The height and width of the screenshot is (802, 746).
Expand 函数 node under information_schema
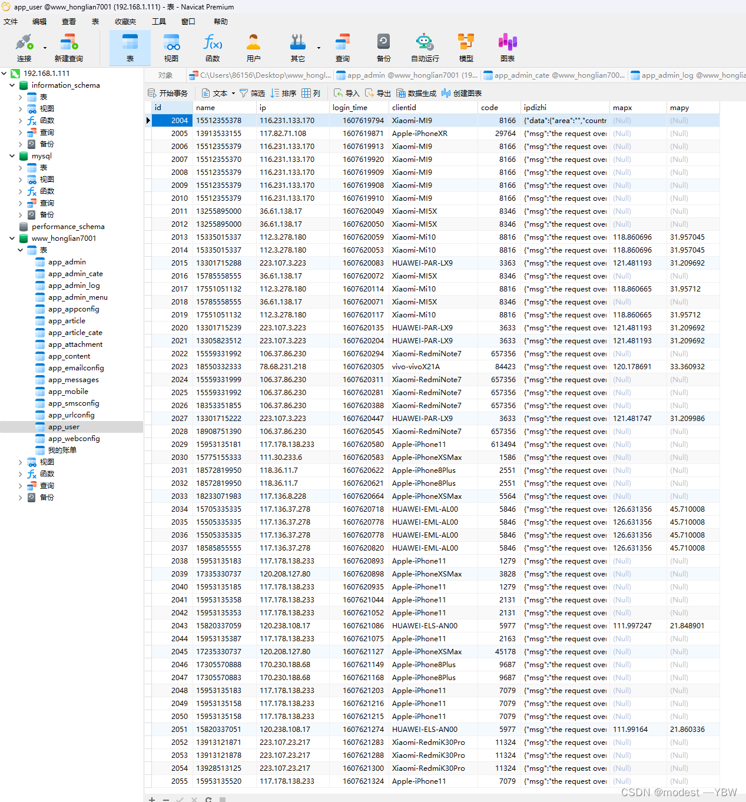coord(20,121)
